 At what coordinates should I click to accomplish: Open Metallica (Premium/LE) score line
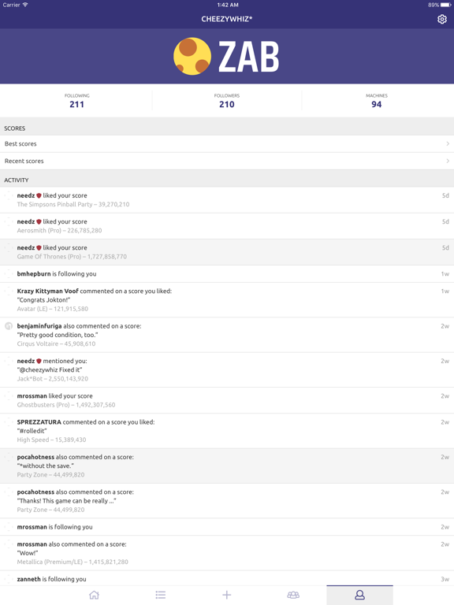click(x=73, y=562)
